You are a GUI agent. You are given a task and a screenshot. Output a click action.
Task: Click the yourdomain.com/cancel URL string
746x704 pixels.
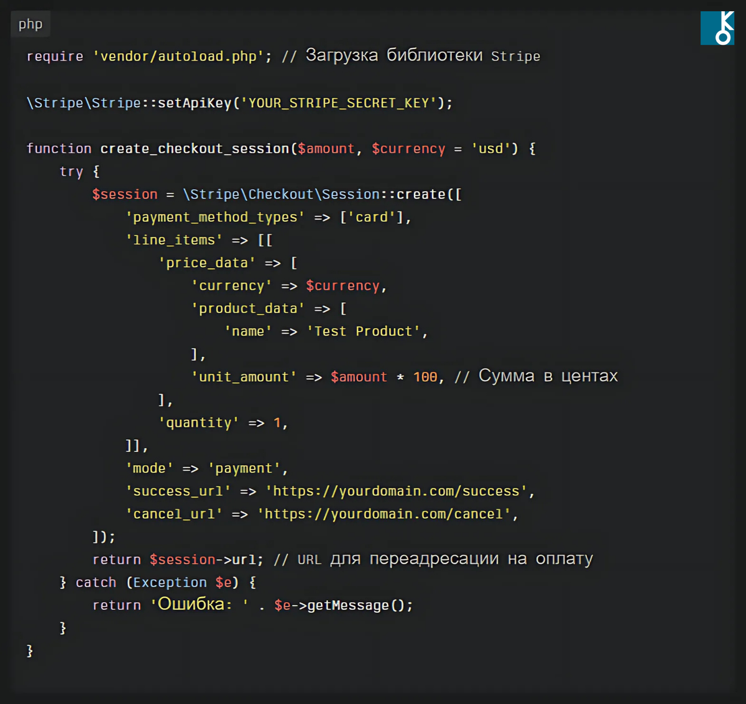click(384, 514)
